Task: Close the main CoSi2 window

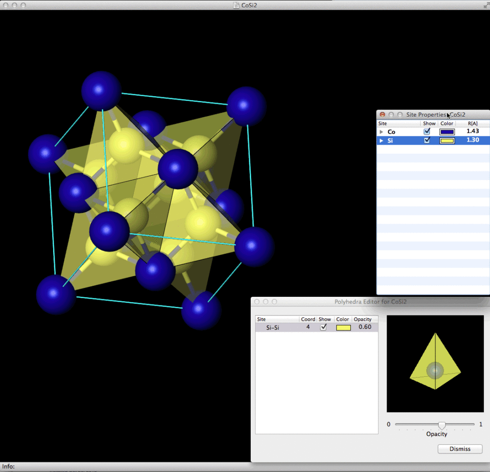Action: pos(6,5)
